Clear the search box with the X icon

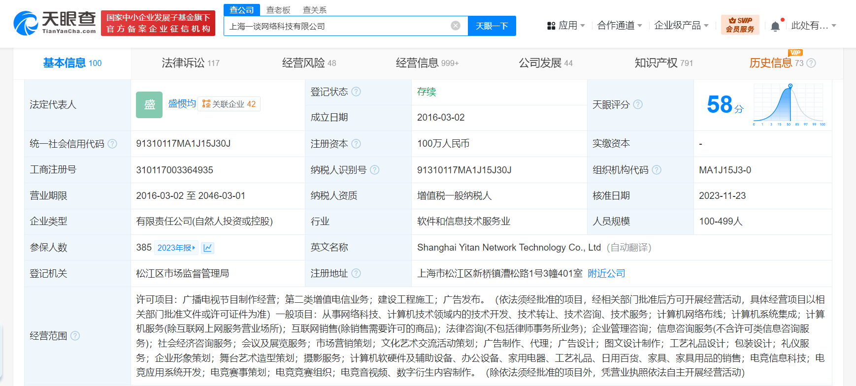click(x=456, y=26)
